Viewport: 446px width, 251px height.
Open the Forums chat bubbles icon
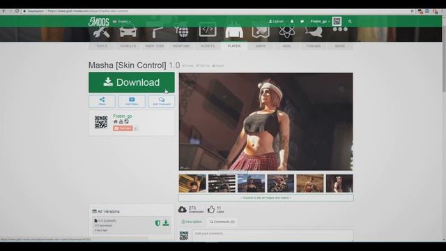pos(314,31)
